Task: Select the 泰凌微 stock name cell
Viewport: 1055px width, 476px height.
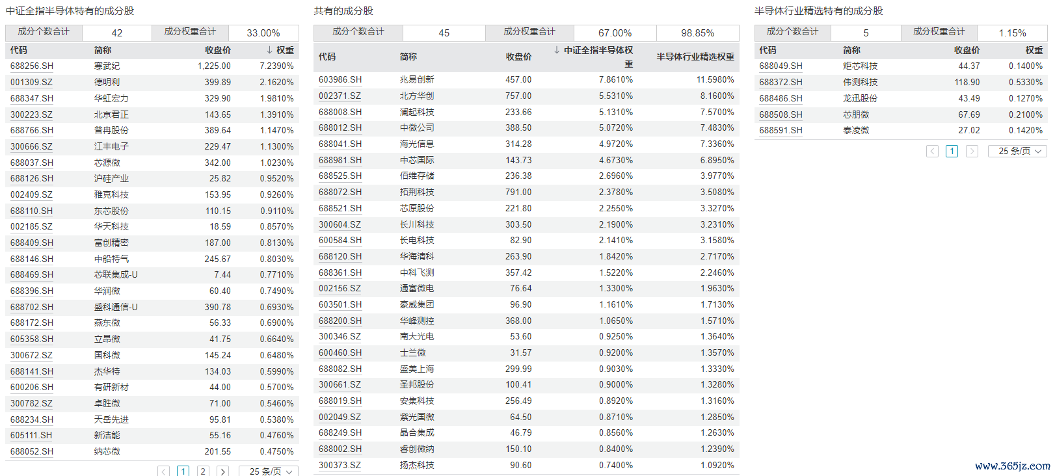Action: [856, 131]
